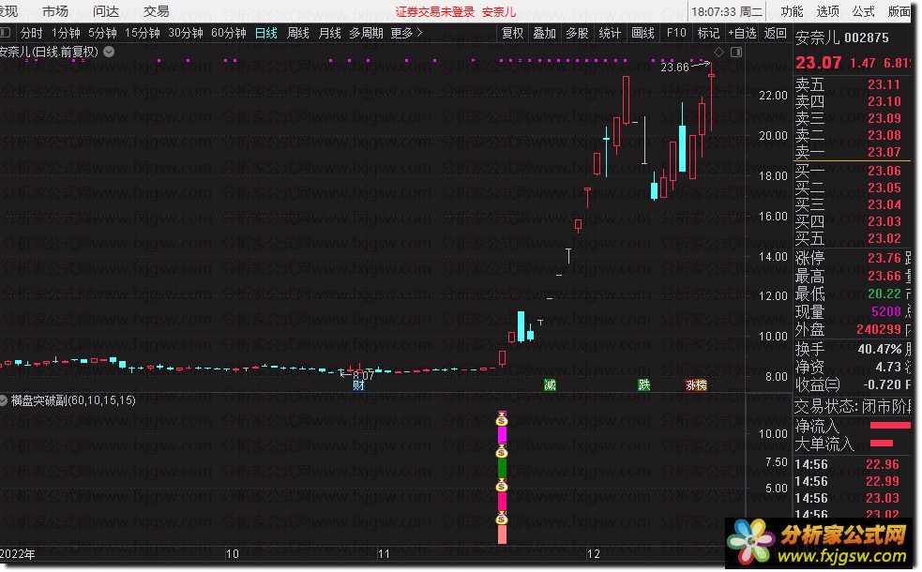
Task: Open the 问达 menu
Action: [106, 11]
